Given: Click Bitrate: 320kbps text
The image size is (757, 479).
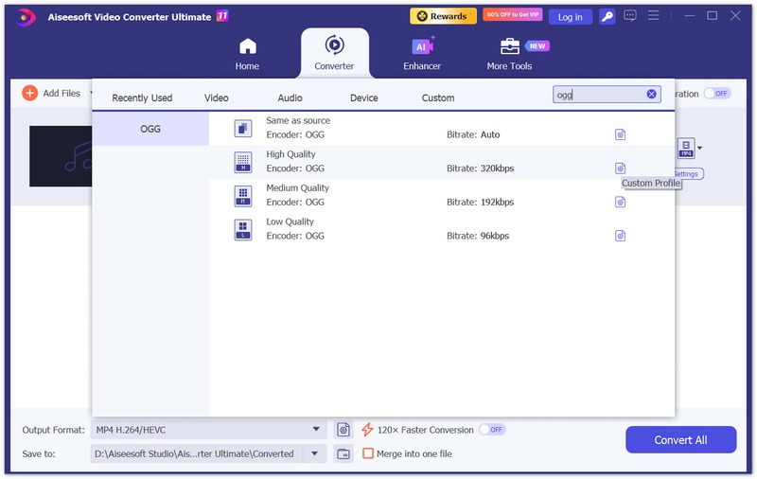Looking at the screenshot, I should tap(480, 169).
